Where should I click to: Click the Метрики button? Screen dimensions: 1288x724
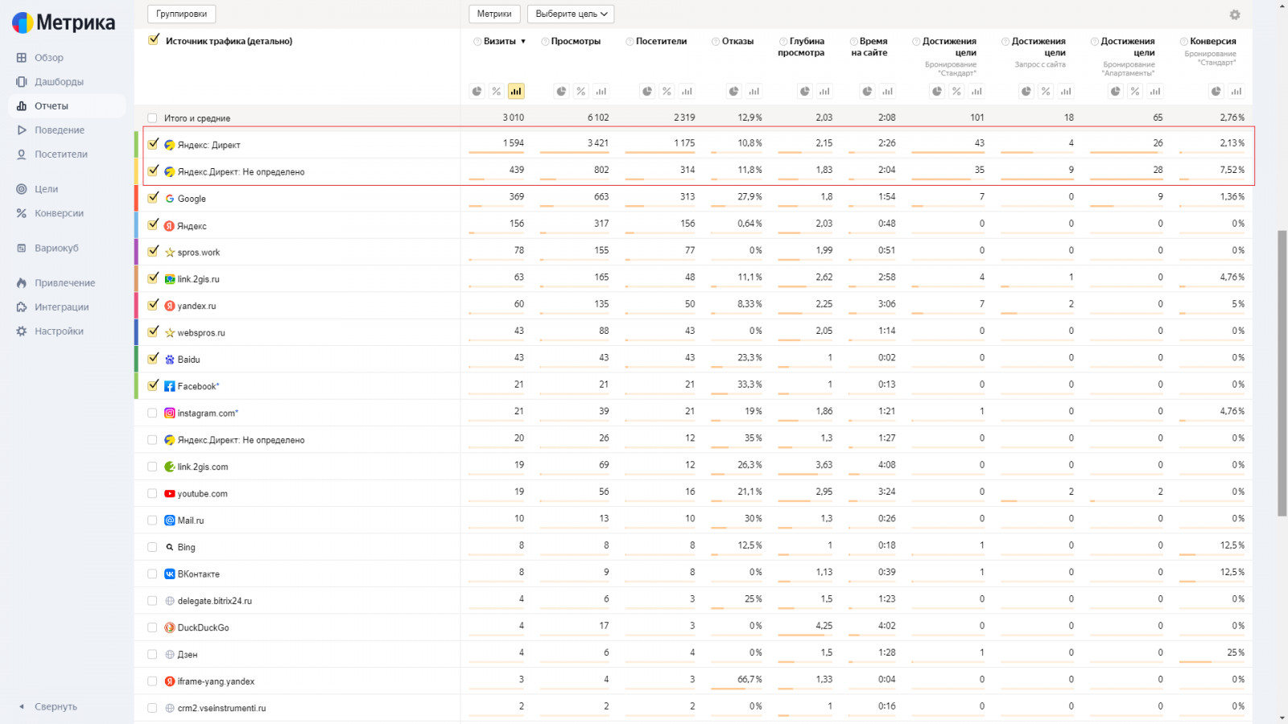(493, 14)
